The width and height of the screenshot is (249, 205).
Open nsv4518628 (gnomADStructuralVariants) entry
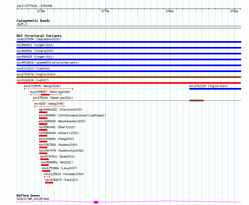tap(48, 63)
